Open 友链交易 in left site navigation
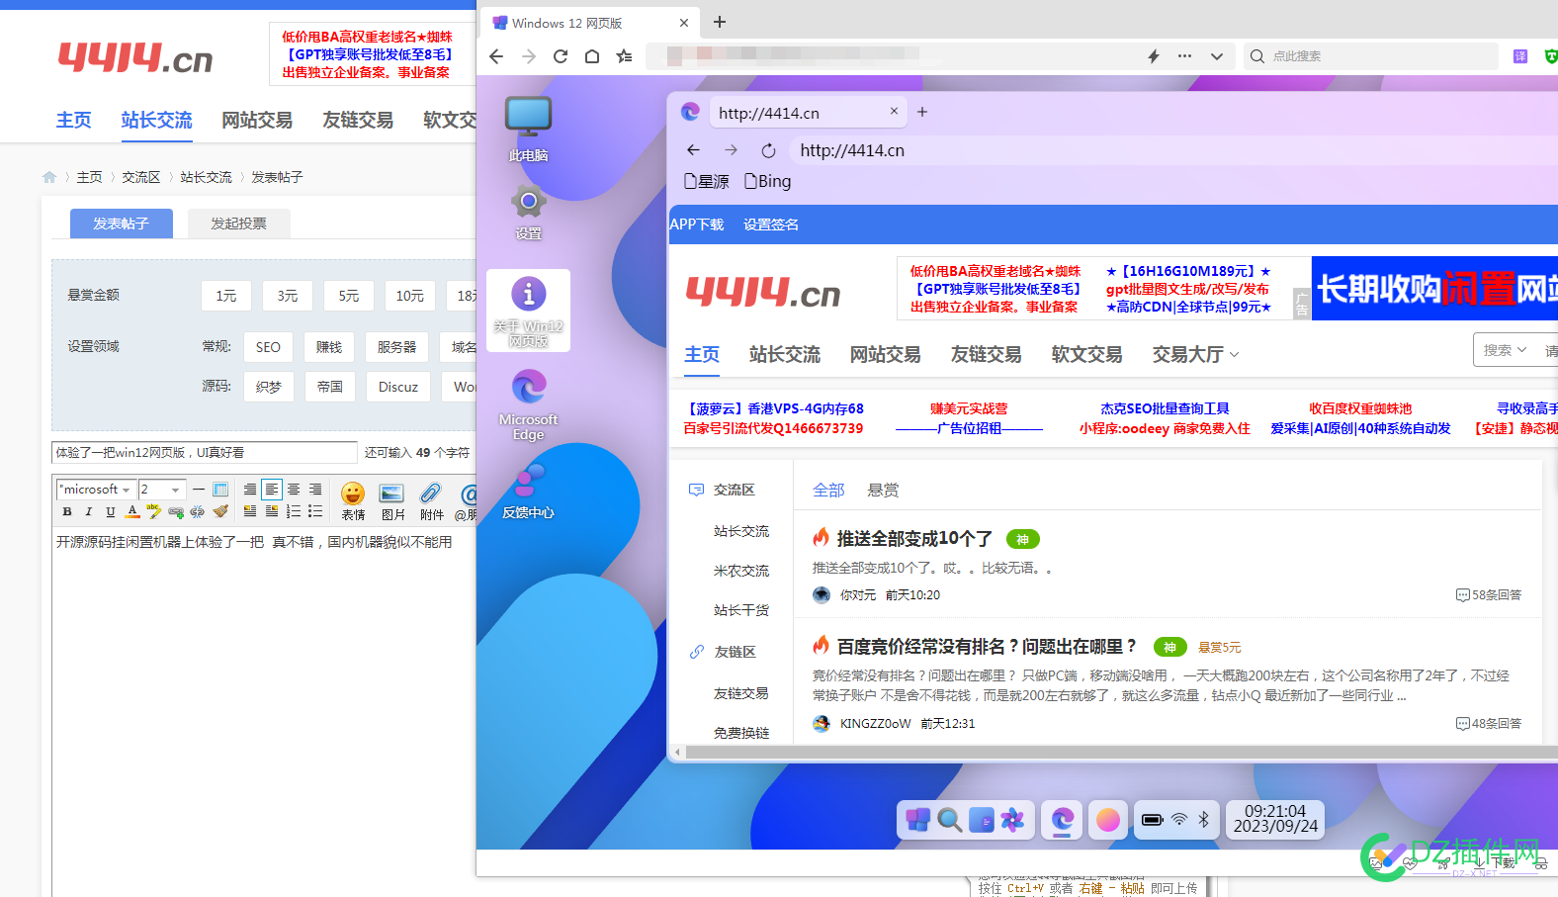 (x=358, y=120)
